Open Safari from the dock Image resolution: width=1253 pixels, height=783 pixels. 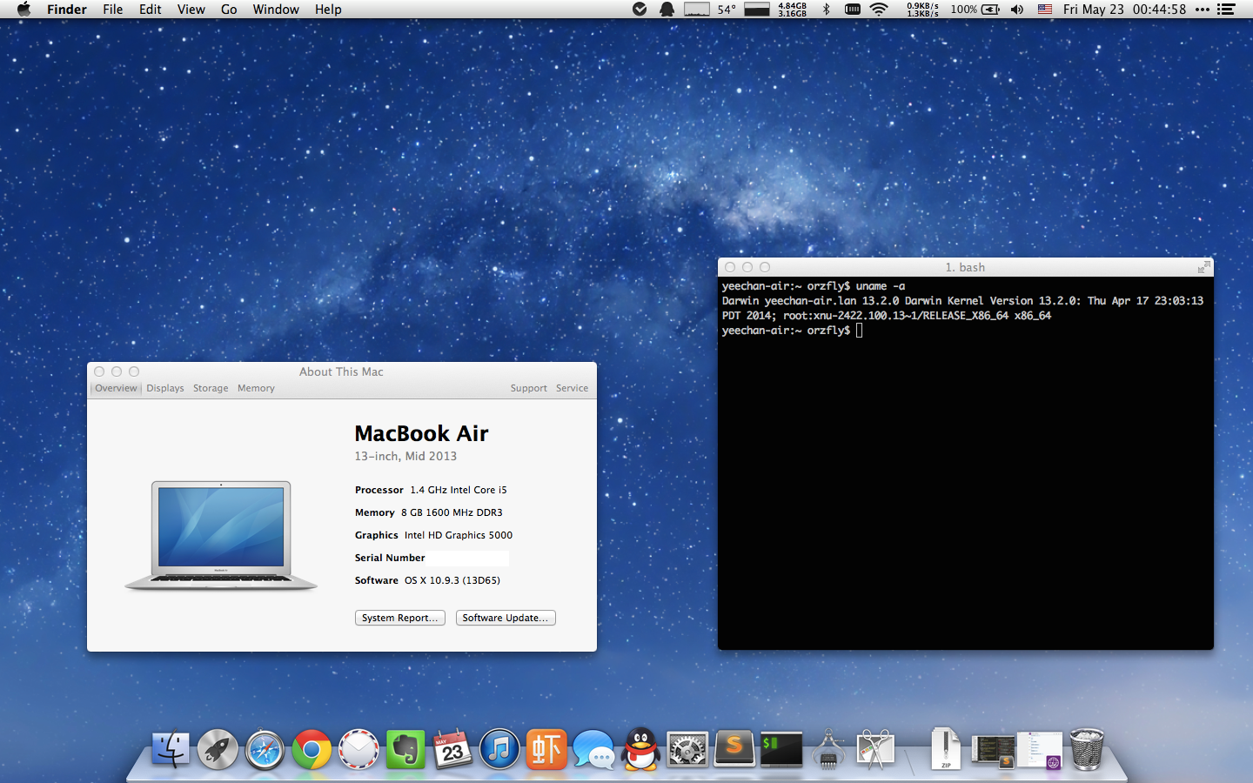click(265, 749)
